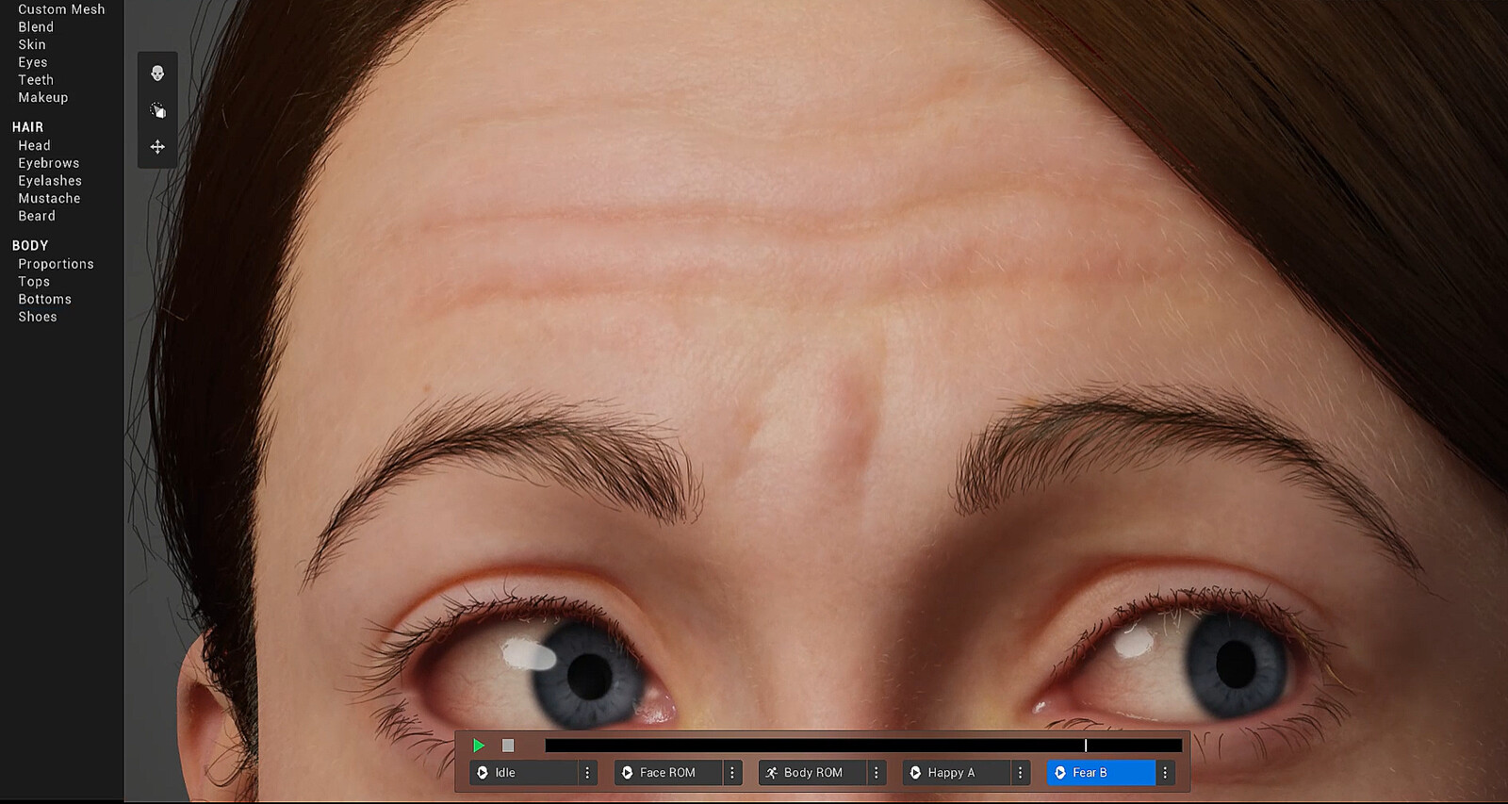Select Head under the Hair category

coord(34,145)
